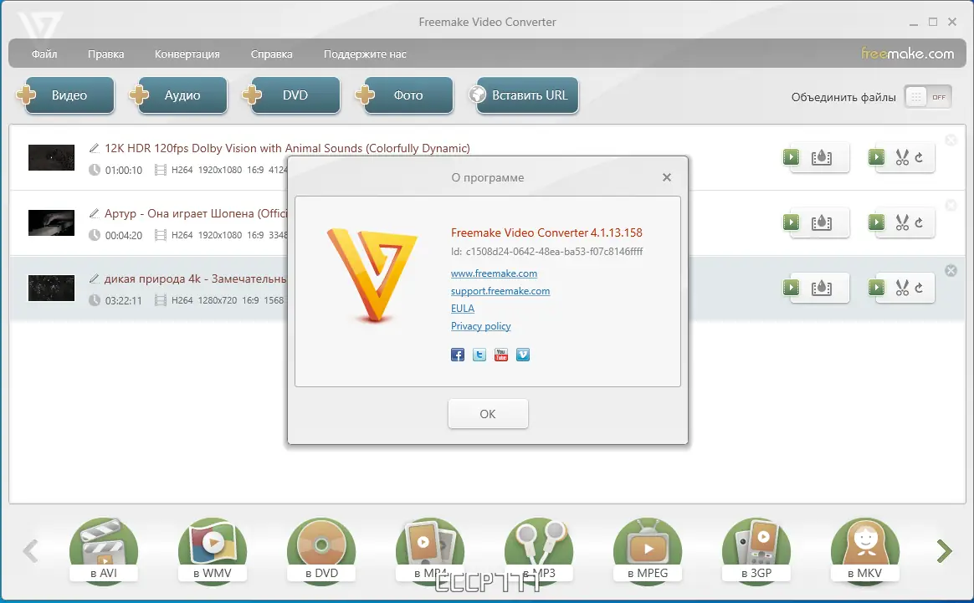Select the дикая природа video thumbnail
The image size is (974, 603).
click(x=52, y=289)
